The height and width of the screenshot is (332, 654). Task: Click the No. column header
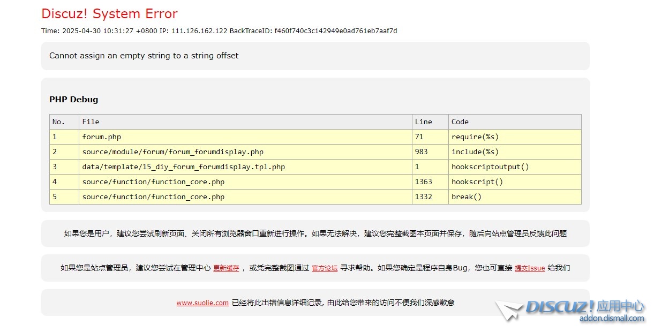(x=64, y=122)
